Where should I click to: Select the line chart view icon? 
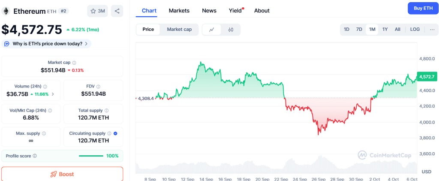pyautogui.click(x=211, y=30)
